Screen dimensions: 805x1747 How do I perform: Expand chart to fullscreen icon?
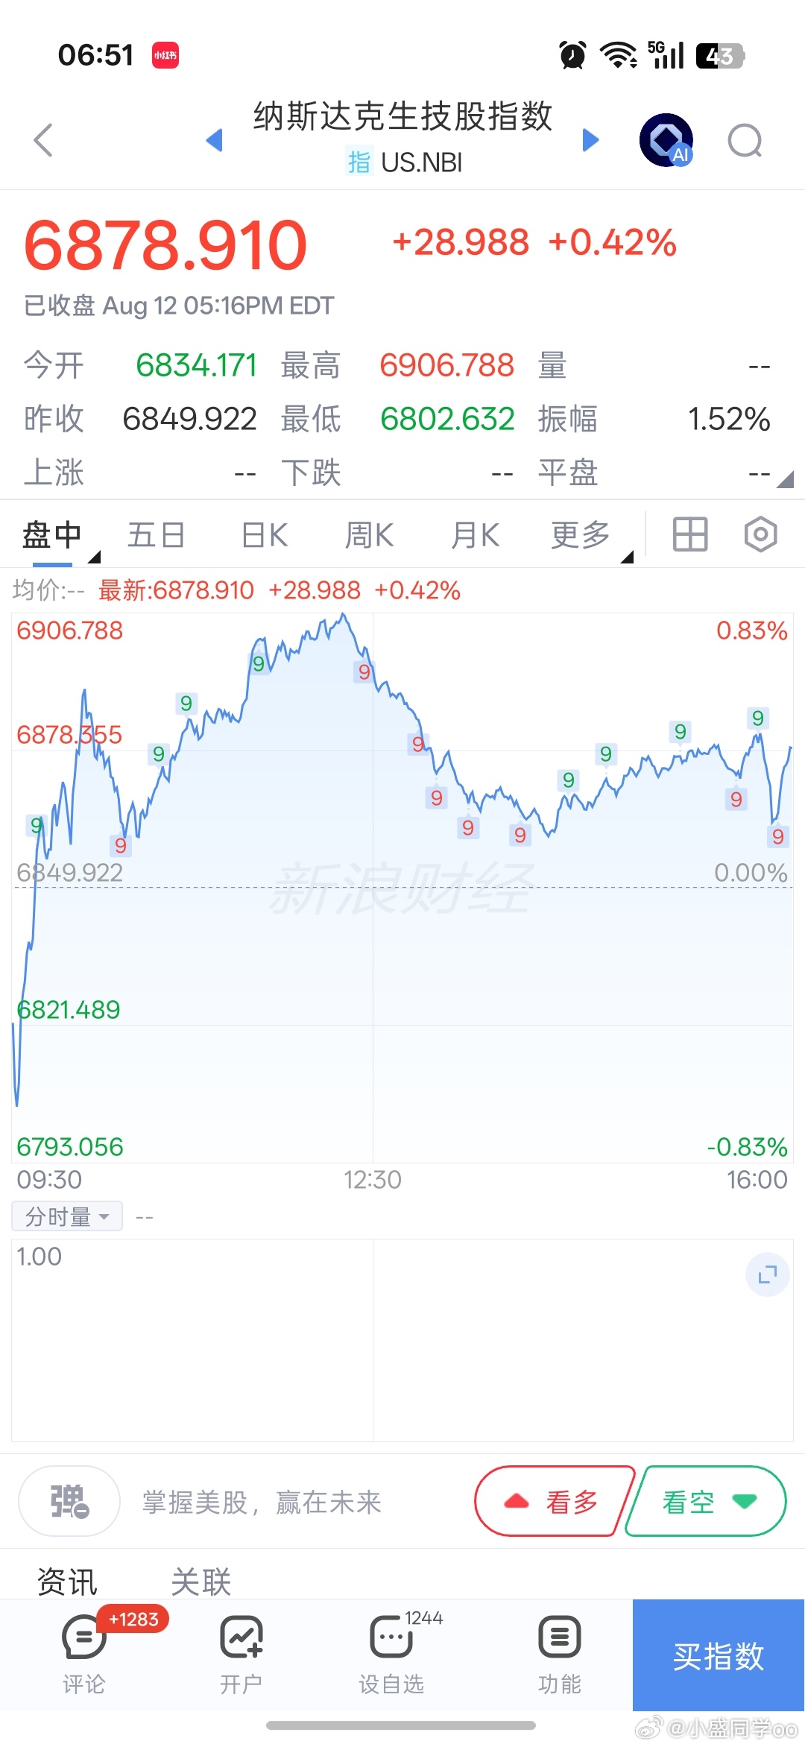(768, 1274)
